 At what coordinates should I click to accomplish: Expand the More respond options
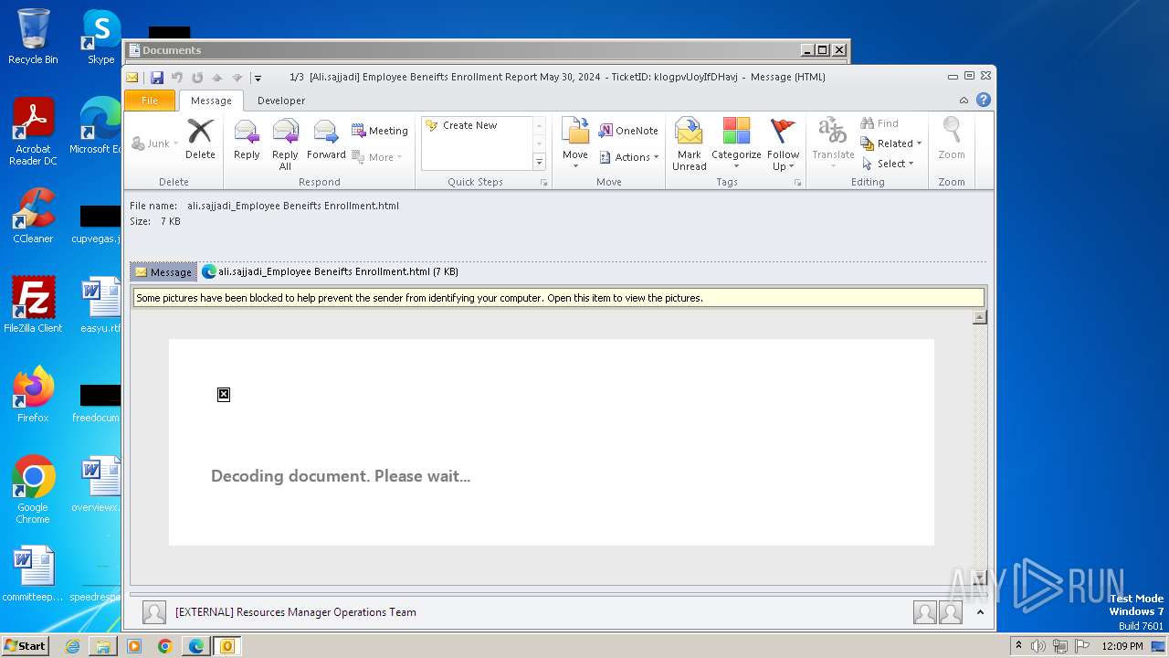click(377, 157)
